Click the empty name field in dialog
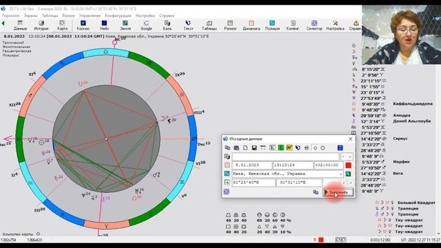The height and width of the screenshot is (248, 441). tap(285, 156)
